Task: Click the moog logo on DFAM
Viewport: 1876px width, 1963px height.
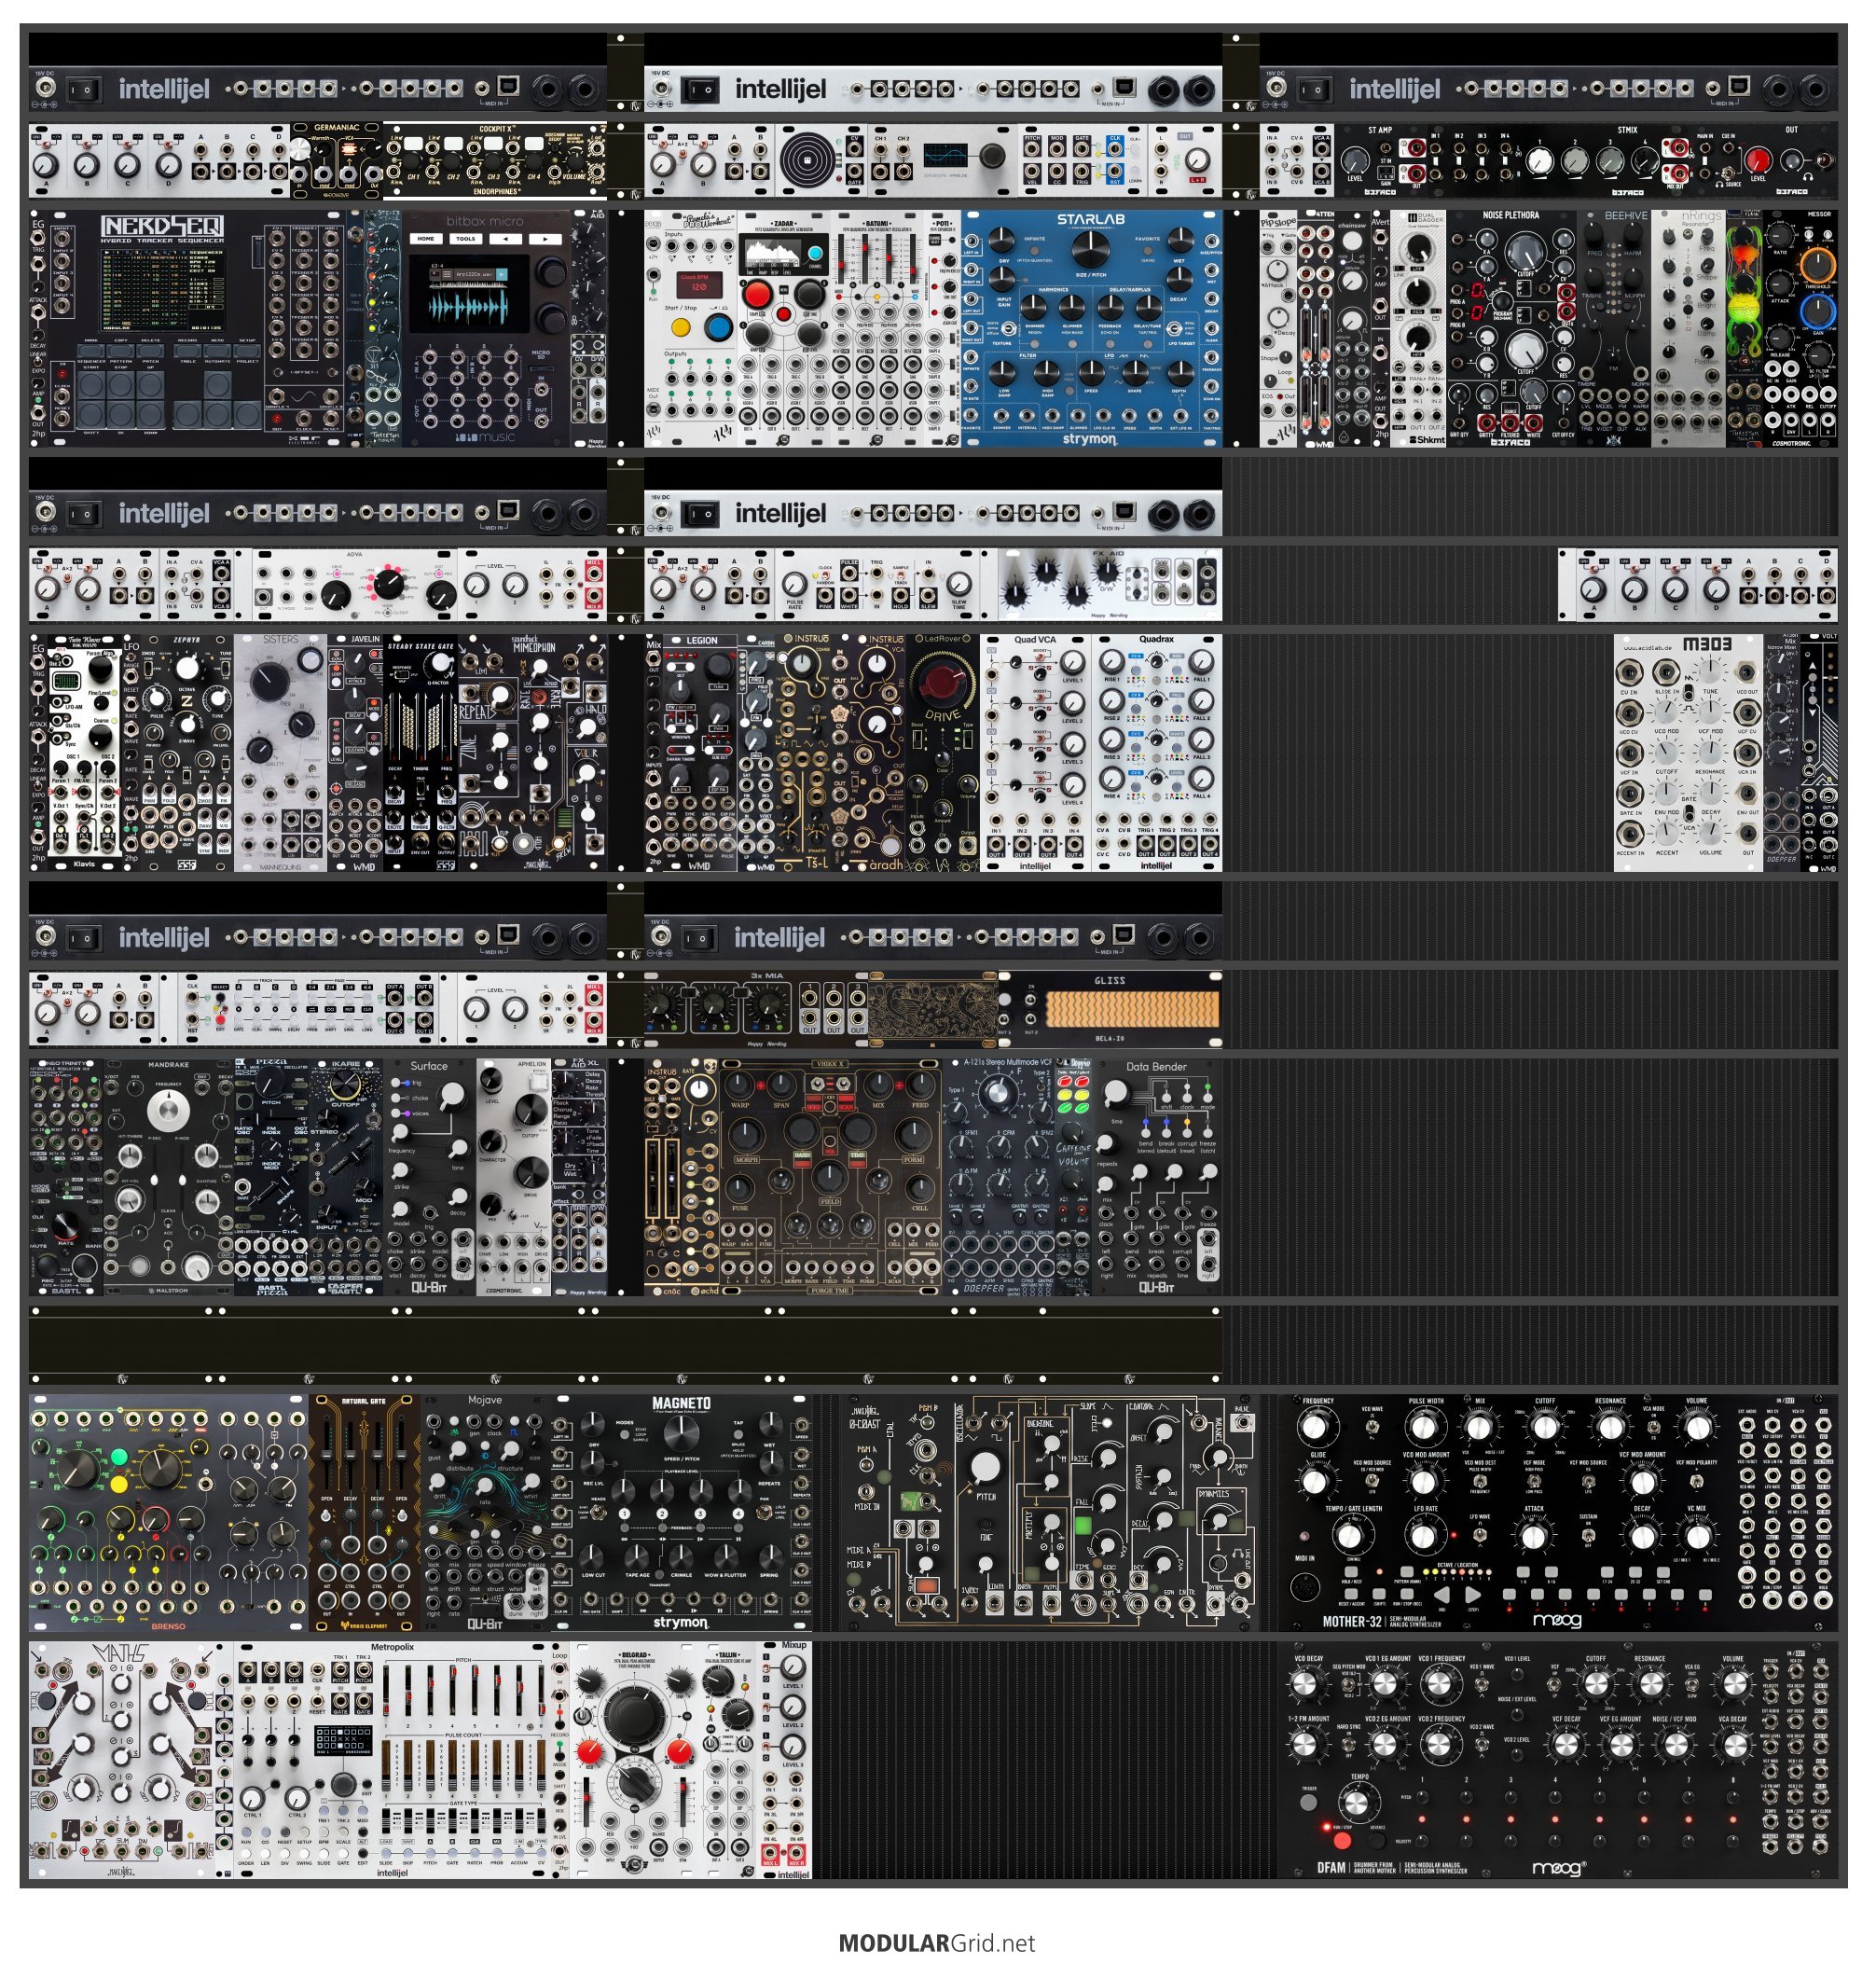Action: (x=1558, y=1867)
